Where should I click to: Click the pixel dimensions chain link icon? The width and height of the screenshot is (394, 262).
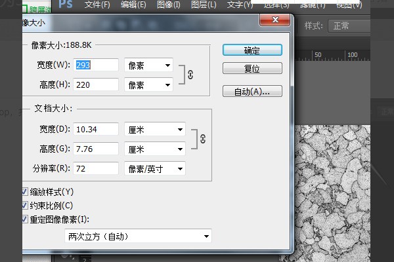[190, 75]
